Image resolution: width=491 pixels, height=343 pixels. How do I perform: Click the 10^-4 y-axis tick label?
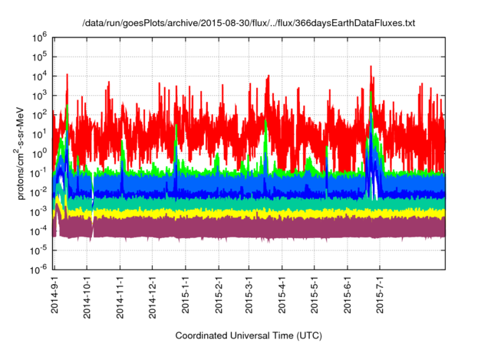pyautogui.click(x=38, y=232)
